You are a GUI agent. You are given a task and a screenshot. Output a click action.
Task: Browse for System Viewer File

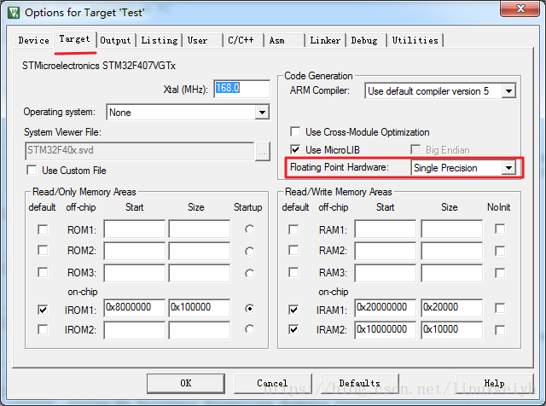(x=262, y=152)
